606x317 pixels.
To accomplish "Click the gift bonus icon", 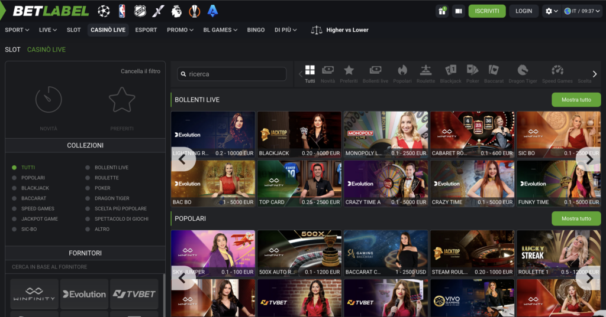I will click(442, 11).
